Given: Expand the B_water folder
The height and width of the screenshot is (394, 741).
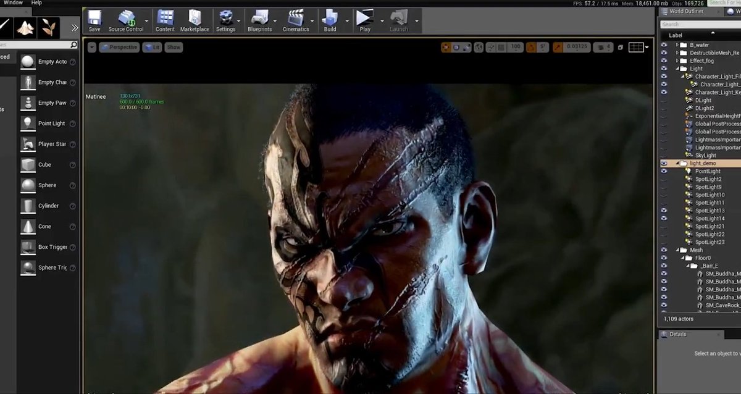Looking at the screenshot, I should (x=677, y=45).
